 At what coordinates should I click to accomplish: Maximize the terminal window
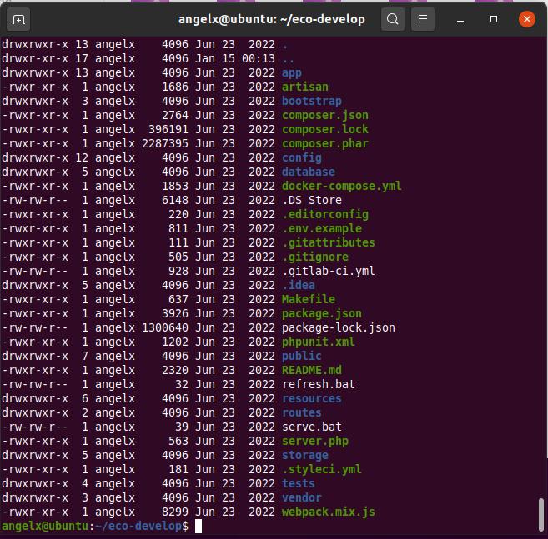pos(493,18)
